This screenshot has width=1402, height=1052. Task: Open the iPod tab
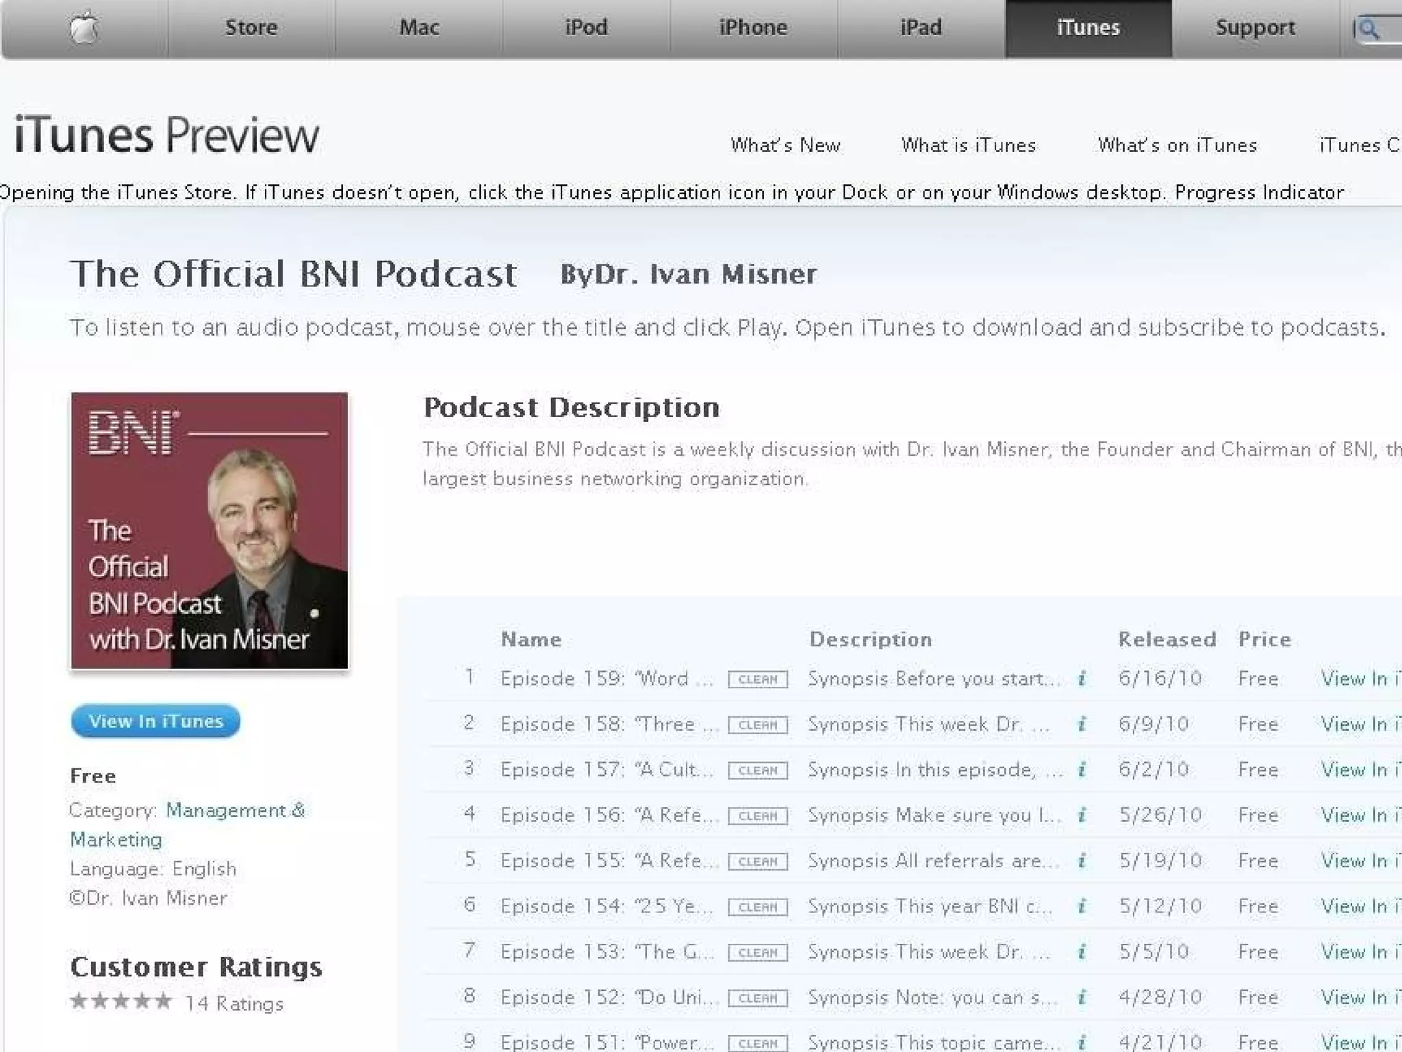[x=586, y=28]
